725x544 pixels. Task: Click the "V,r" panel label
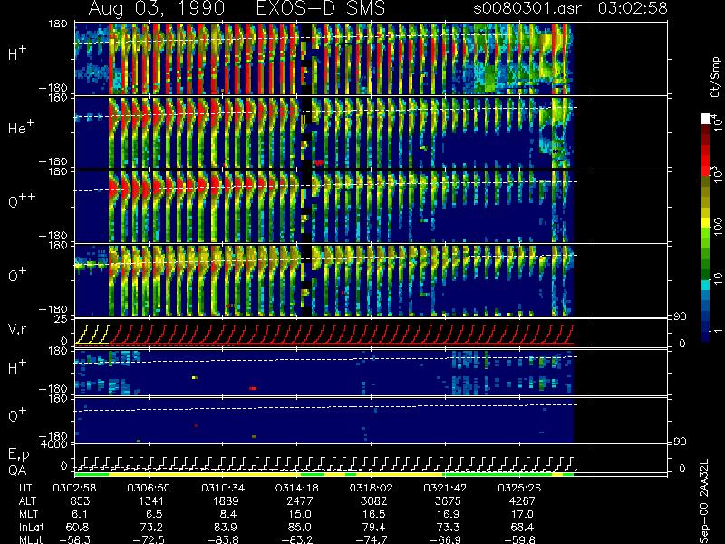click(17, 330)
